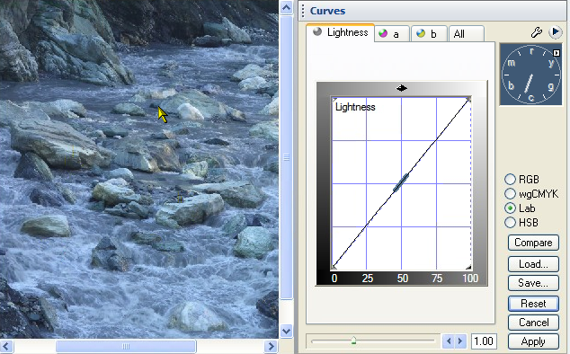Open the All channels tab
The width and height of the screenshot is (570, 354).
(467, 34)
